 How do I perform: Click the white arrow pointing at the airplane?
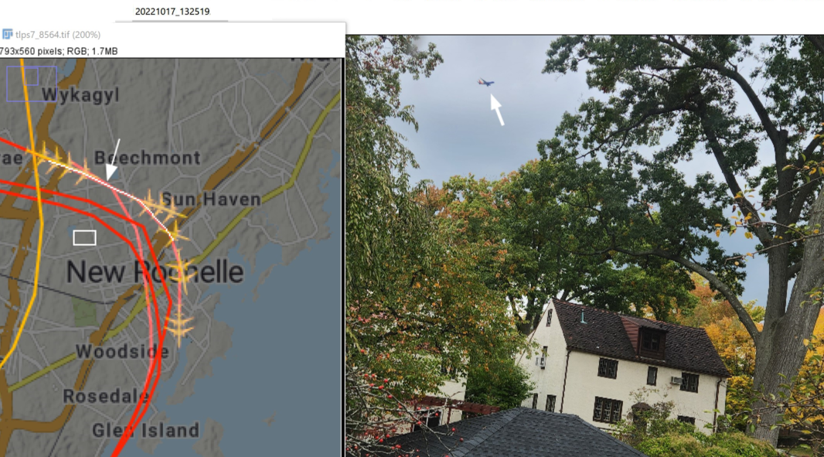click(496, 109)
